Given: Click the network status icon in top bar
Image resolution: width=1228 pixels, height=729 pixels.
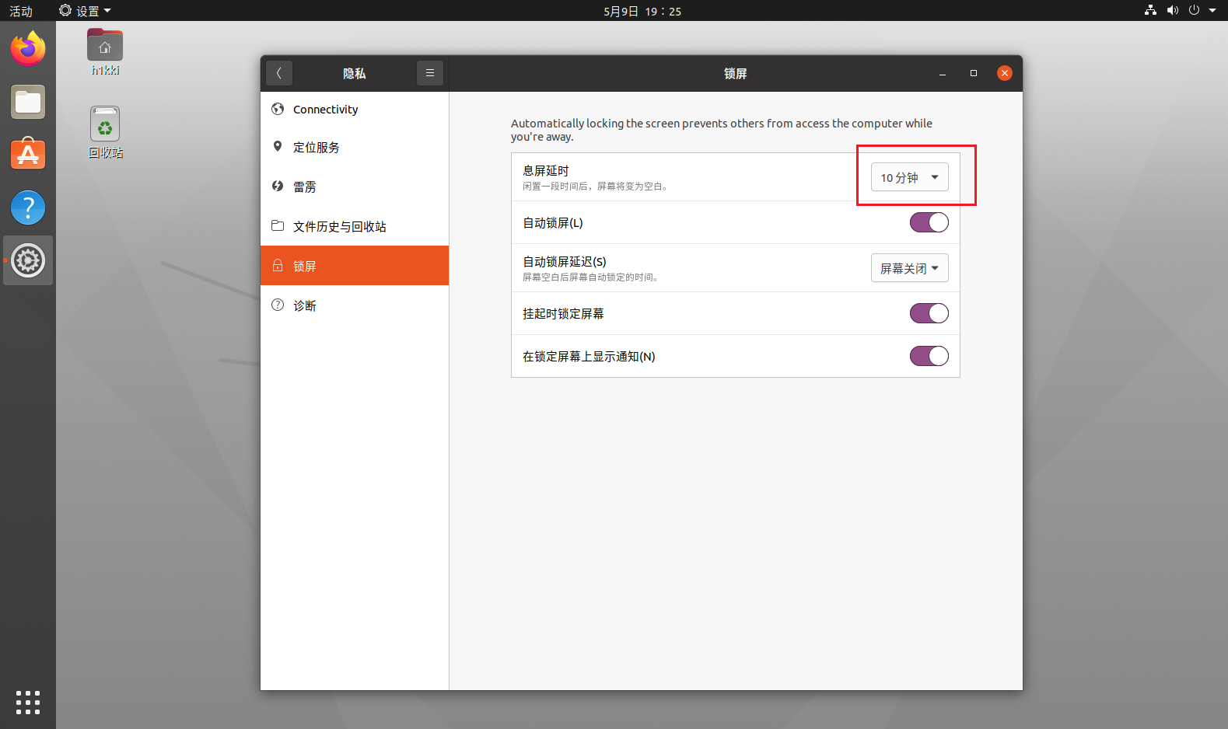Looking at the screenshot, I should click(1150, 11).
